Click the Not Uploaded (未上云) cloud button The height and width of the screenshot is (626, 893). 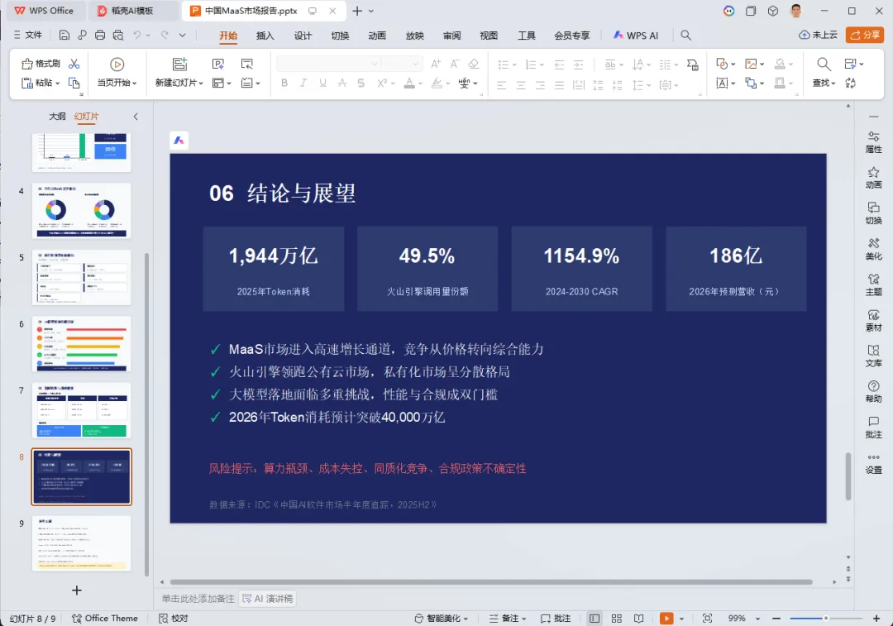click(x=818, y=36)
